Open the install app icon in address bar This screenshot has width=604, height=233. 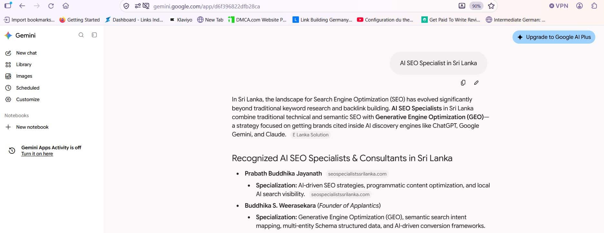pos(462,6)
